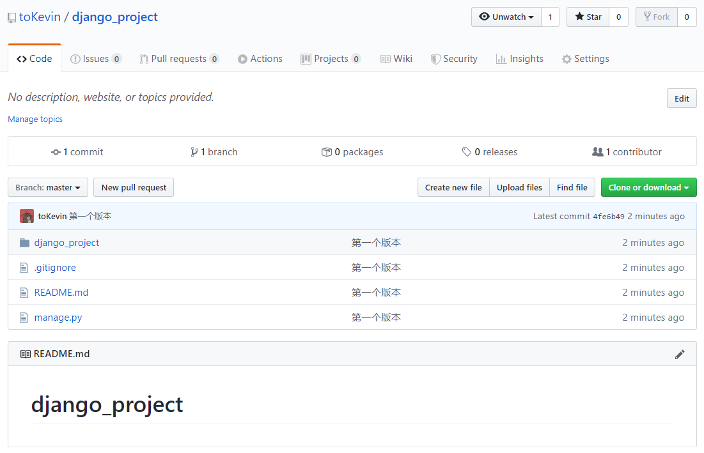704x453 pixels.
Task: Open the Unwatch dropdown
Action: [x=506, y=17]
